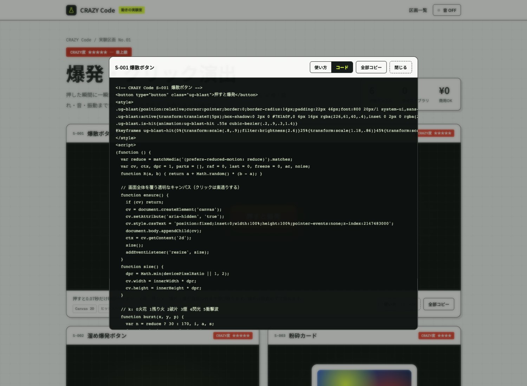
Task: Click the S-002 CRAZY度 star rating badge
Action: point(233,336)
